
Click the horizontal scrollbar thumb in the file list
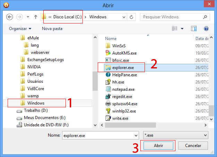130,125
